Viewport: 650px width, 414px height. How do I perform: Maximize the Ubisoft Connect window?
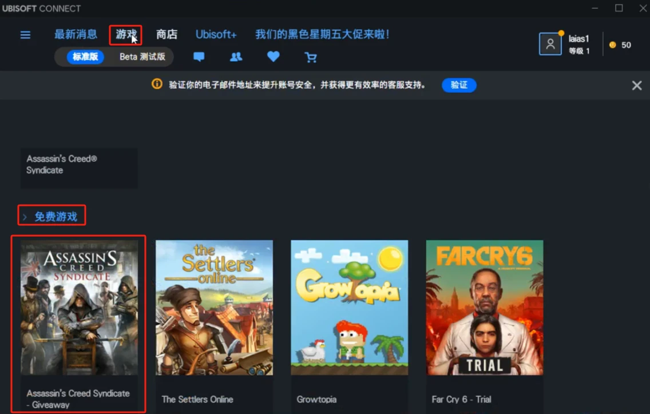click(619, 8)
